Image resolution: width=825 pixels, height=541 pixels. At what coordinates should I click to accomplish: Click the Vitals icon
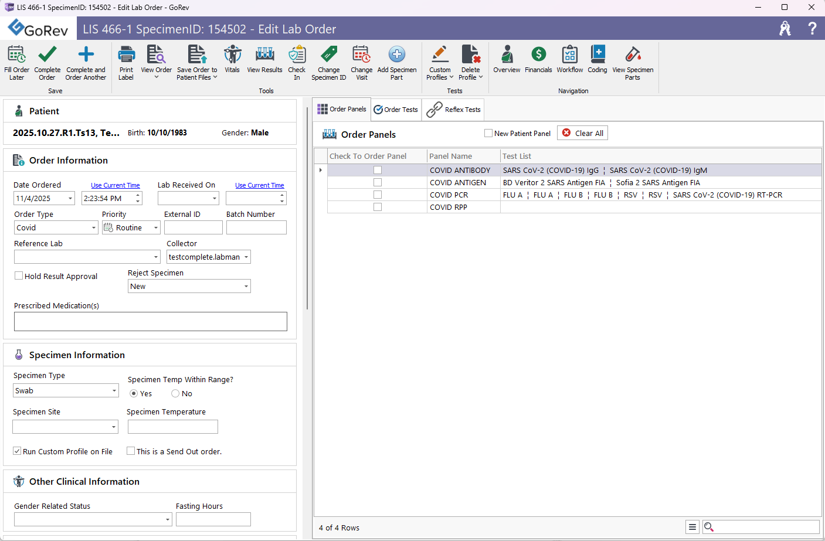pos(232,56)
